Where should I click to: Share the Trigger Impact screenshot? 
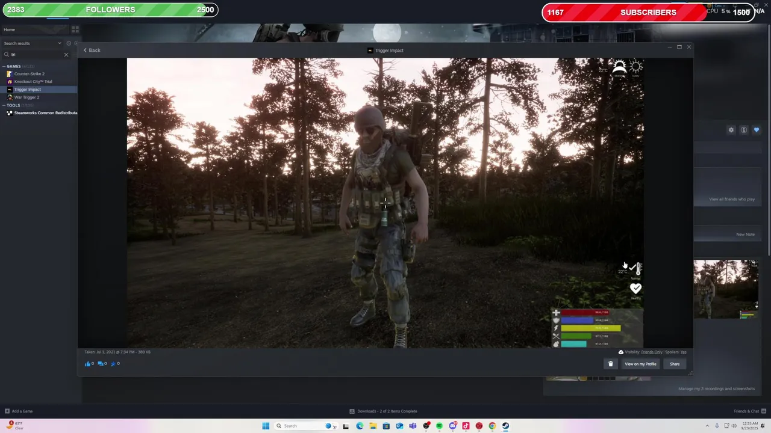(675, 364)
